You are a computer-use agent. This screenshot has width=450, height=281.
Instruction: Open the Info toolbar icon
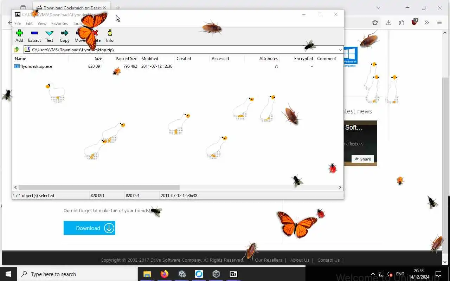tap(110, 36)
